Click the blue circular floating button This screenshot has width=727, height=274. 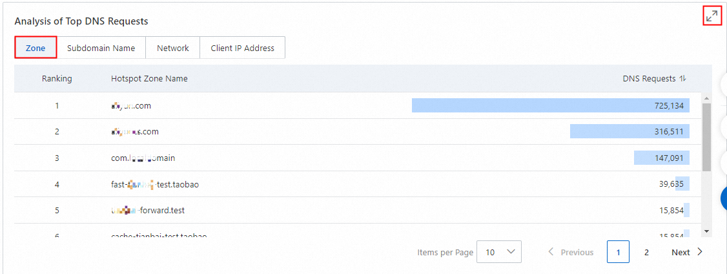click(724, 197)
